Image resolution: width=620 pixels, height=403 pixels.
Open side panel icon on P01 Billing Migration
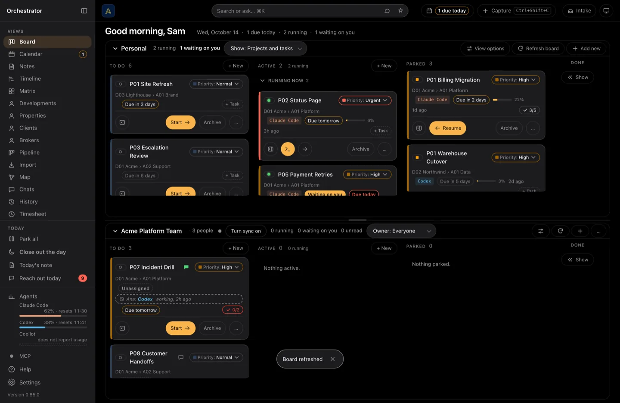tap(419, 128)
